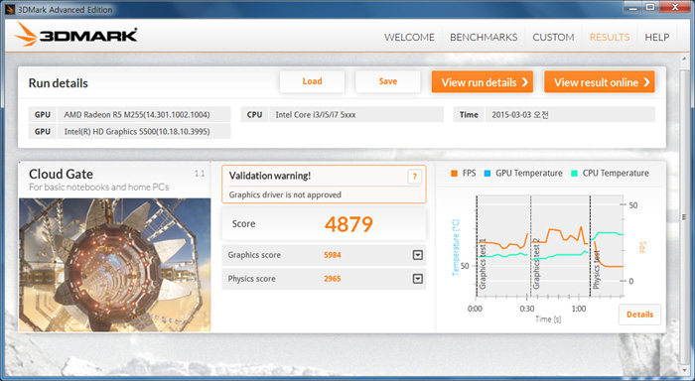Click the scrollbar up arrow
The height and width of the screenshot is (381, 695).
[684, 58]
